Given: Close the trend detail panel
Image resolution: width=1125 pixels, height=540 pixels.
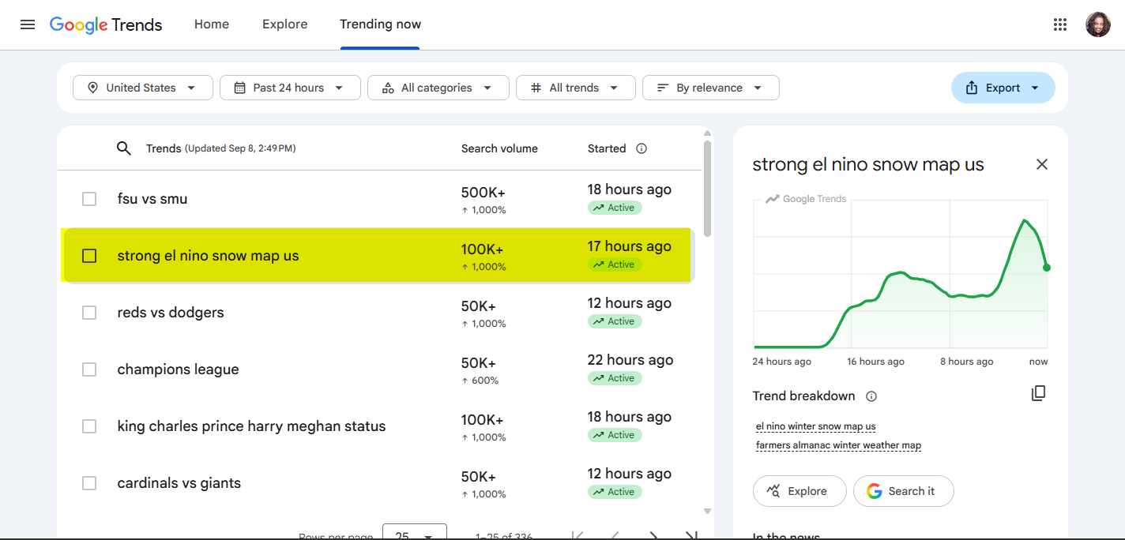Looking at the screenshot, I should click(1042, 164).
